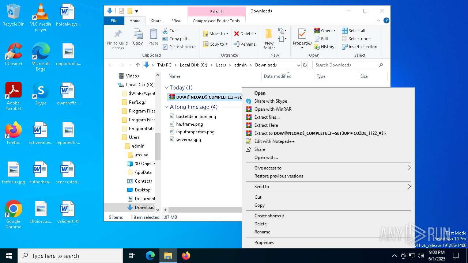The image size is (468, 263).
Task: Open VLC media player desktop icon
Action: [x=41, y=18]
